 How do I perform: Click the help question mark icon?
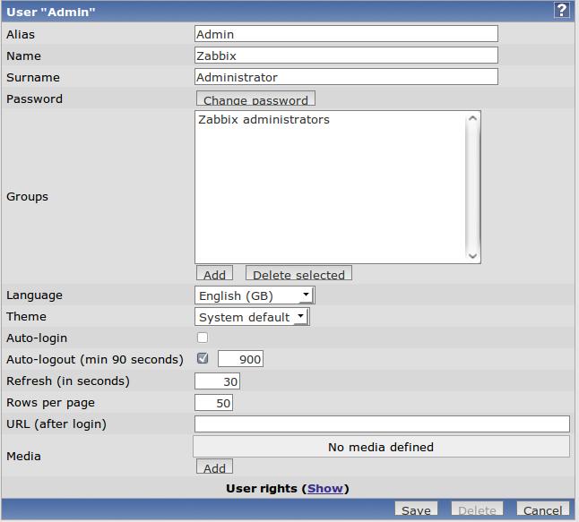[x=562, y=11]
